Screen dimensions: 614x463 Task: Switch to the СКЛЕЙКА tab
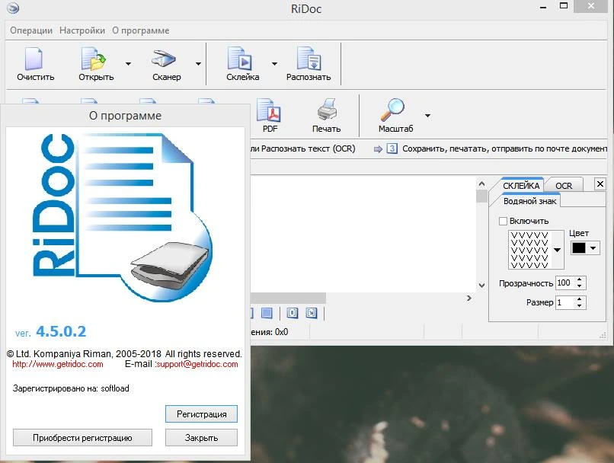[x=521, y=186]
